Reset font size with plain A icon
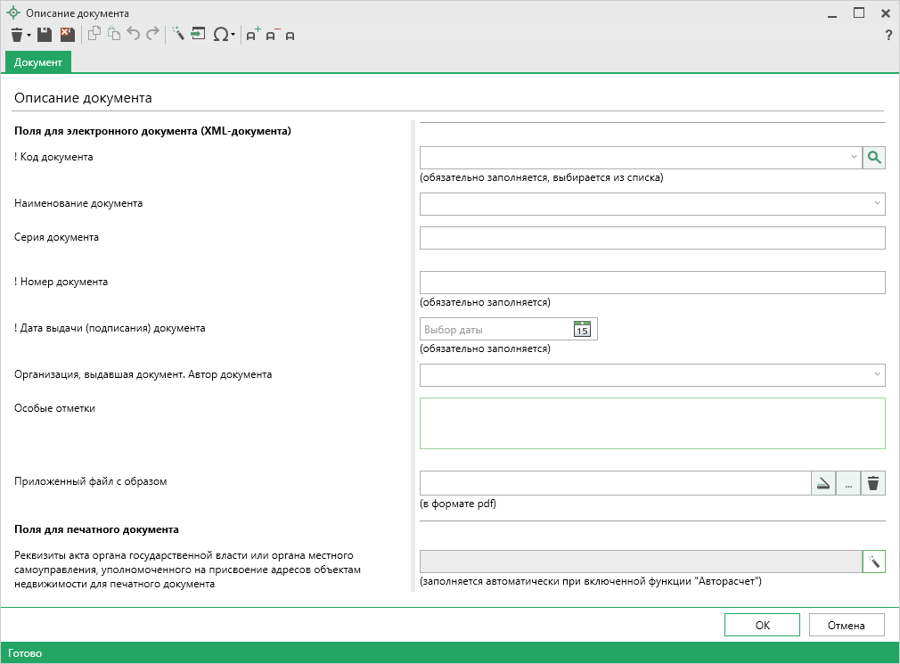The image size is (900, 664). [290, 35]
